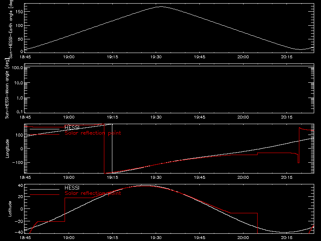Click the red legend line sample in Latitude plot
The image size is (321, 241).
coord(45,194)
